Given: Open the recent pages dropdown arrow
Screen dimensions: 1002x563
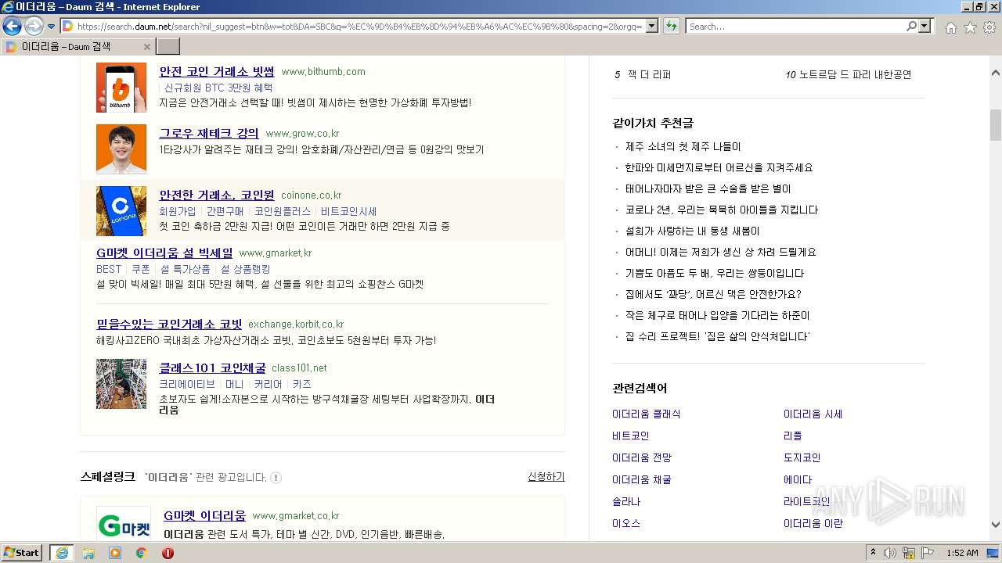Looking at the screenshot, I should pyautogui.click(x=51, y=27).
